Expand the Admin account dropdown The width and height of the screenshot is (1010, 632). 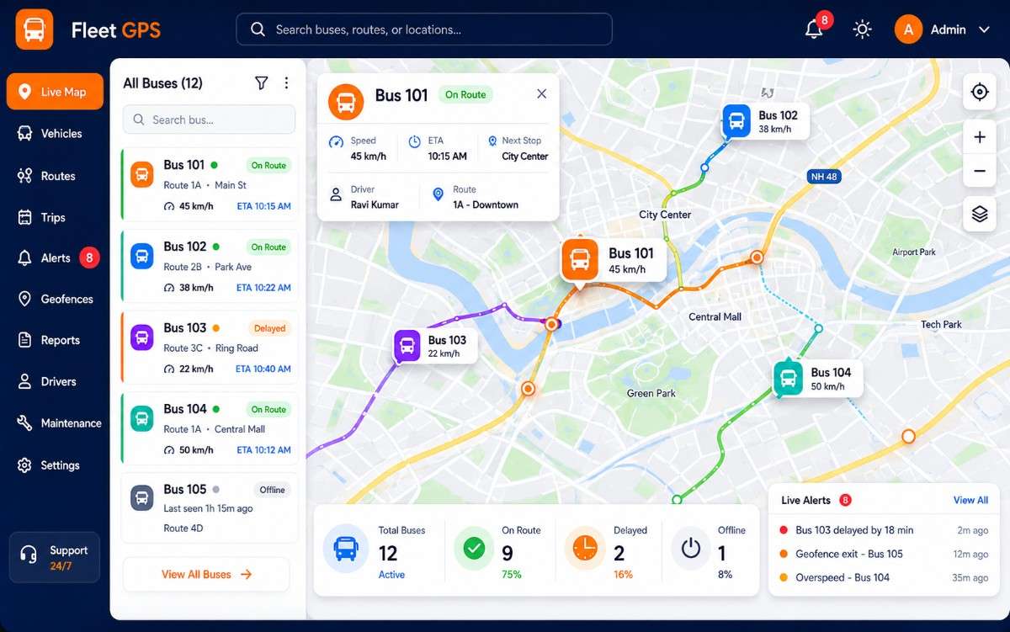984,29
